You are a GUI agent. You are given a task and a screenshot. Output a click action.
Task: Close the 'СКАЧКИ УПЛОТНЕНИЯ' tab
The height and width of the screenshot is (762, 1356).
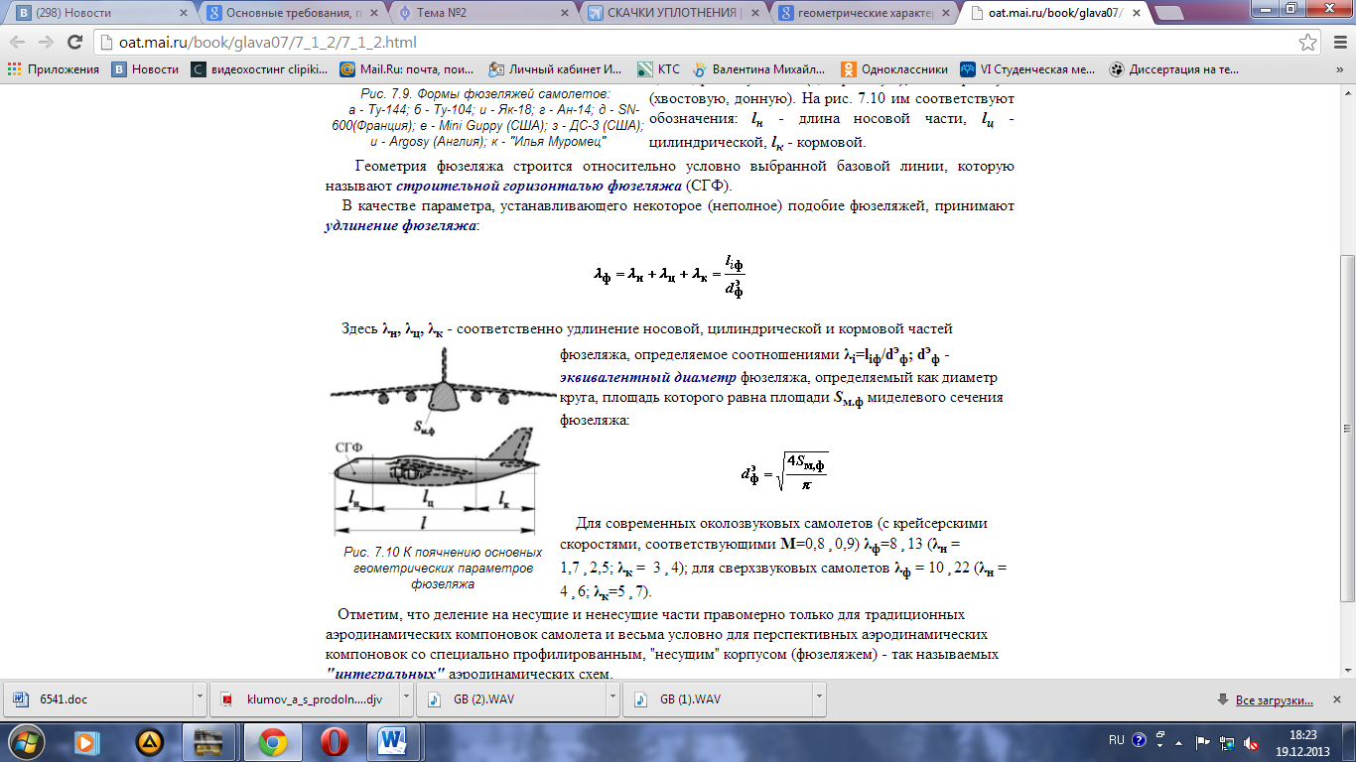pyautogui.click(x=756, y=14)
